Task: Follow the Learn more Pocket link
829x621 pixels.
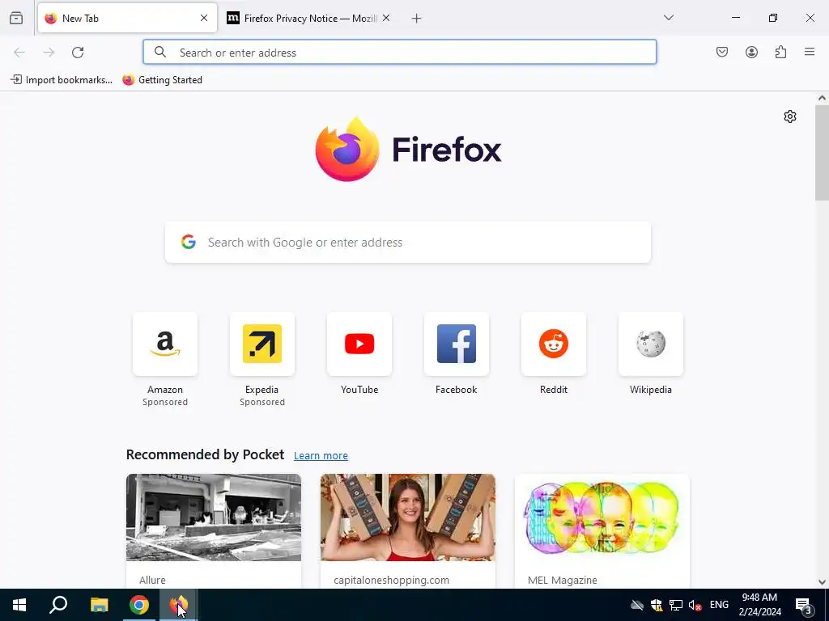Action: [321, 456]
